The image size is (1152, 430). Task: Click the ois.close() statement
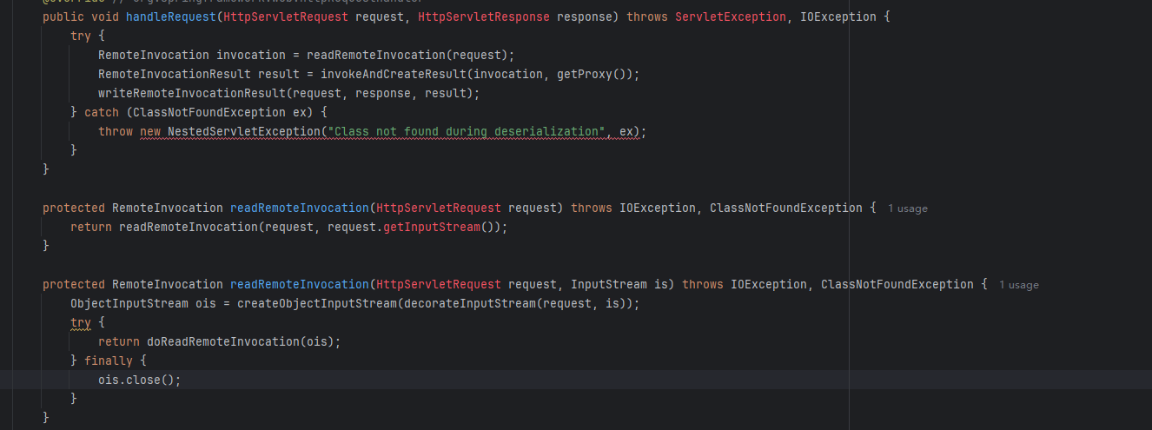[x=140, y=380]
